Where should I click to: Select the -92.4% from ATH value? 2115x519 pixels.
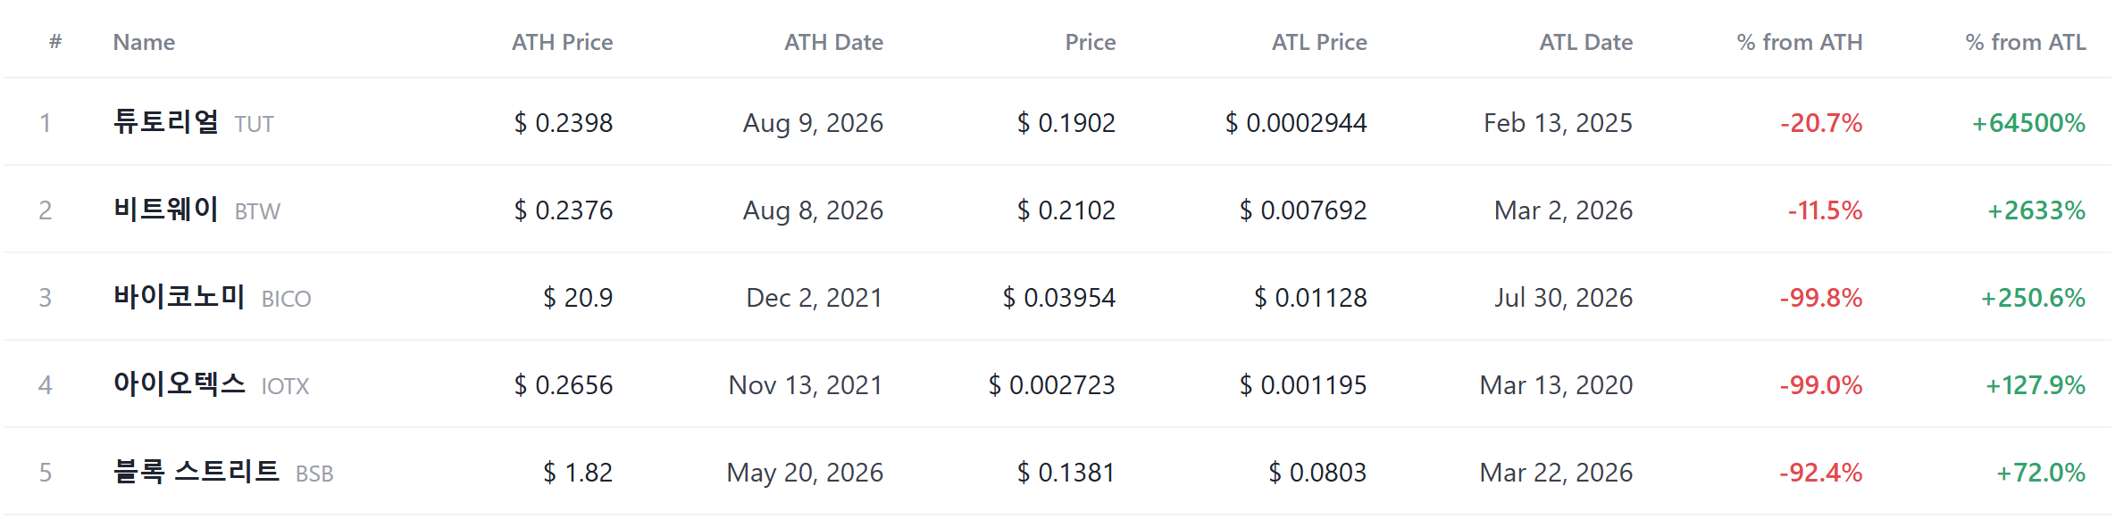[x=1820, y=473]
